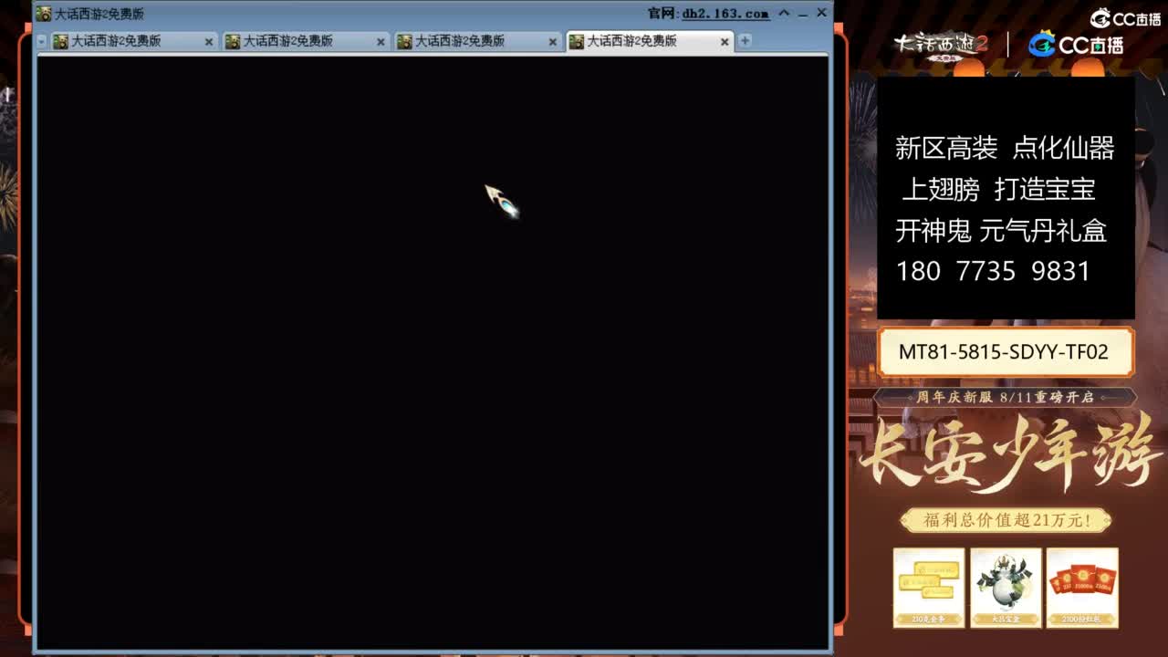Open the official site link dh2.163.com
This screenshot has width=1168, height=657.
(x=725, y=14)
